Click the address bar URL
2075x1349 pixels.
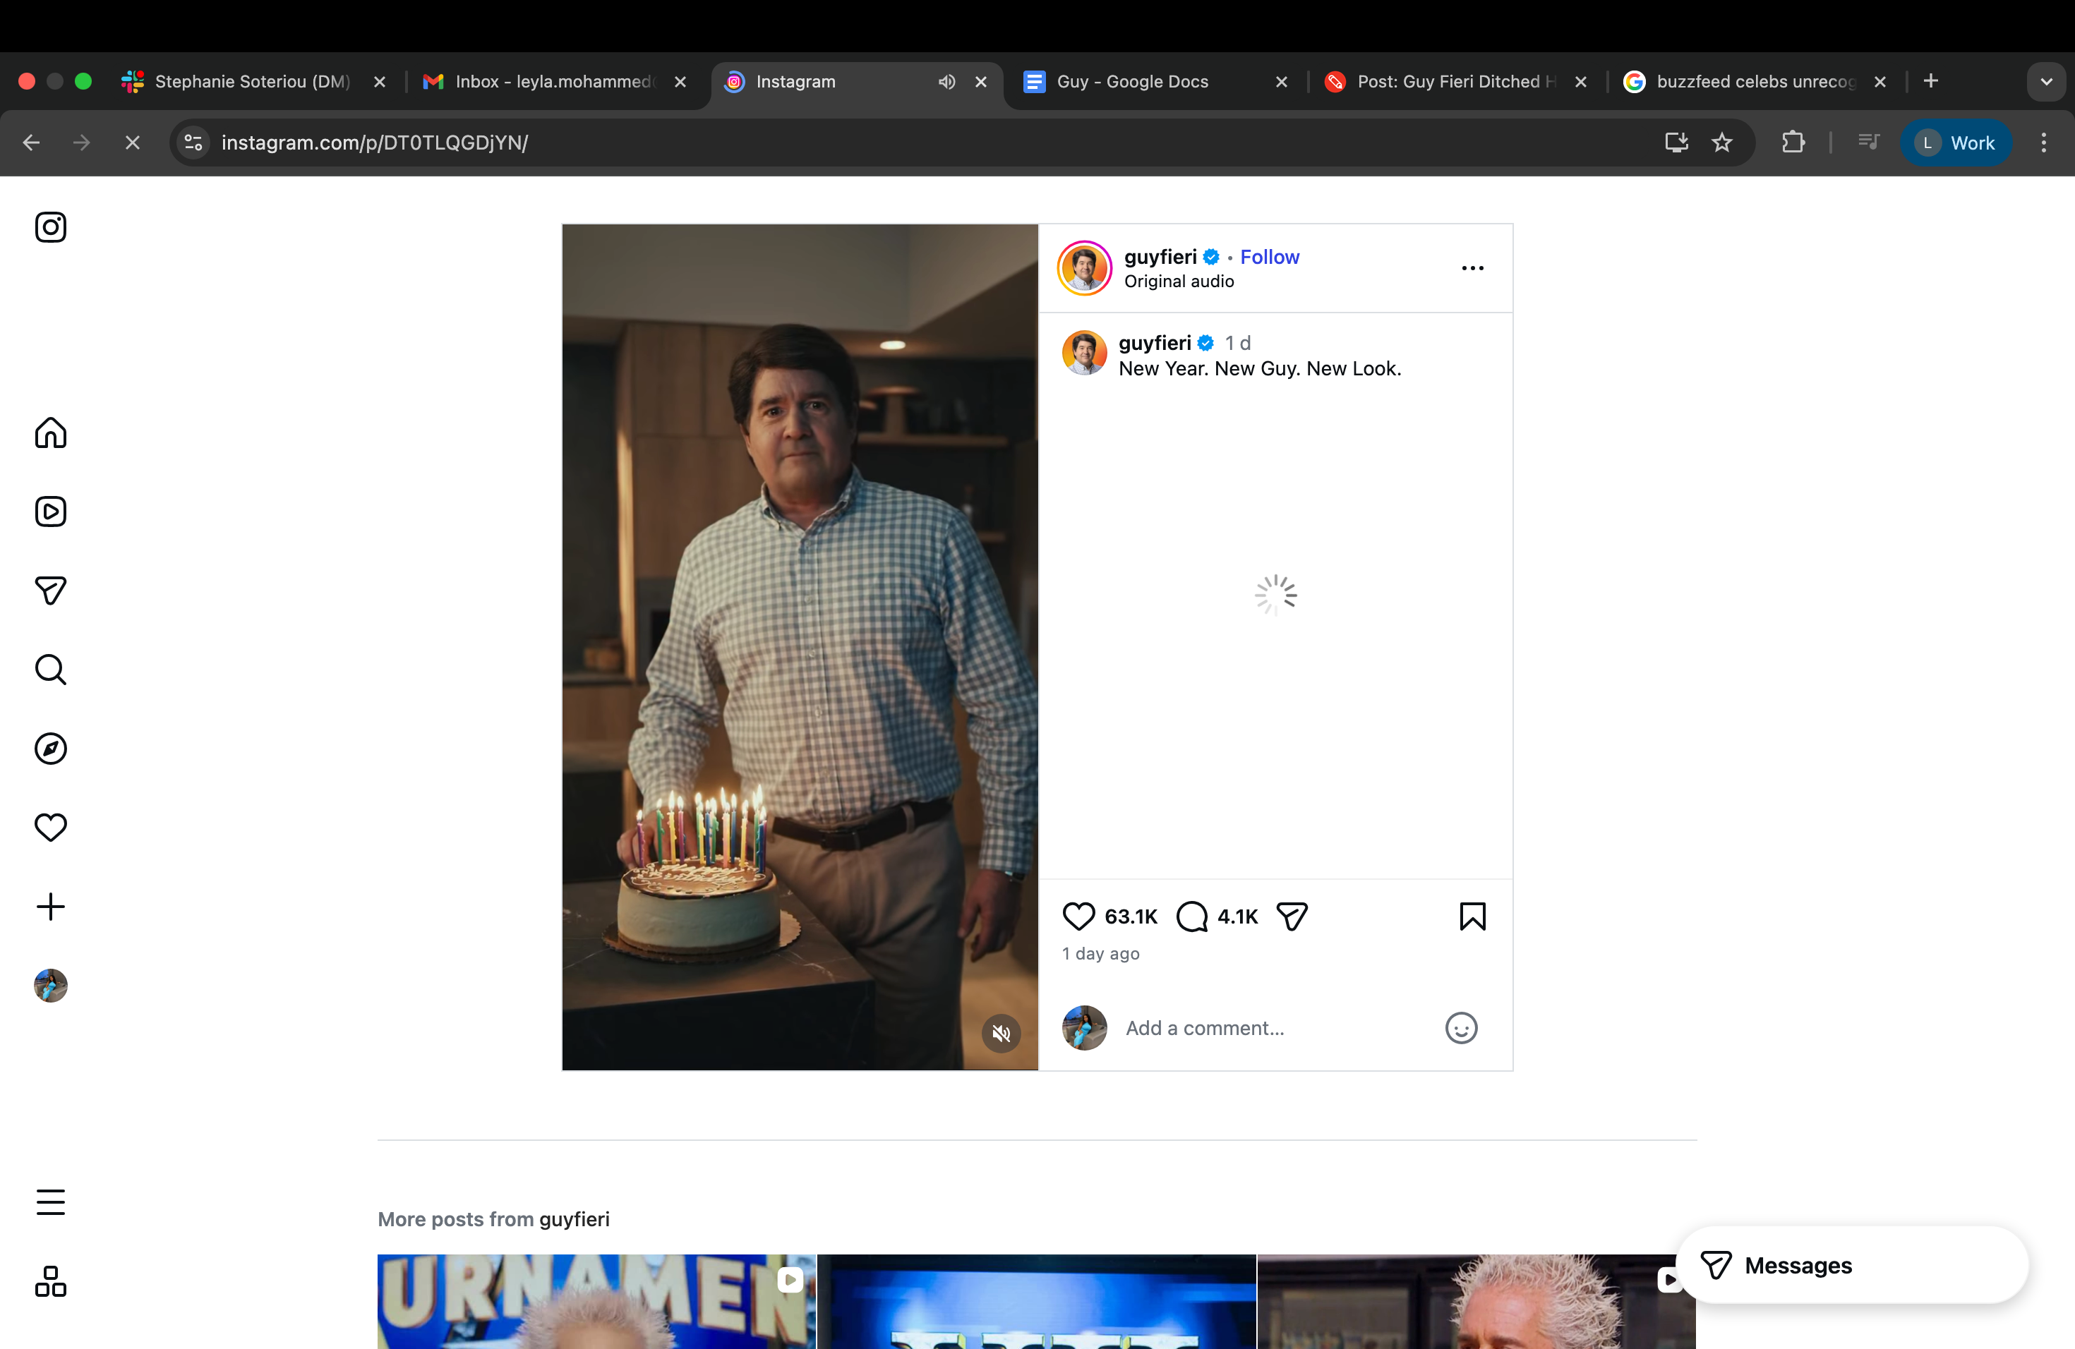[375, 143]
